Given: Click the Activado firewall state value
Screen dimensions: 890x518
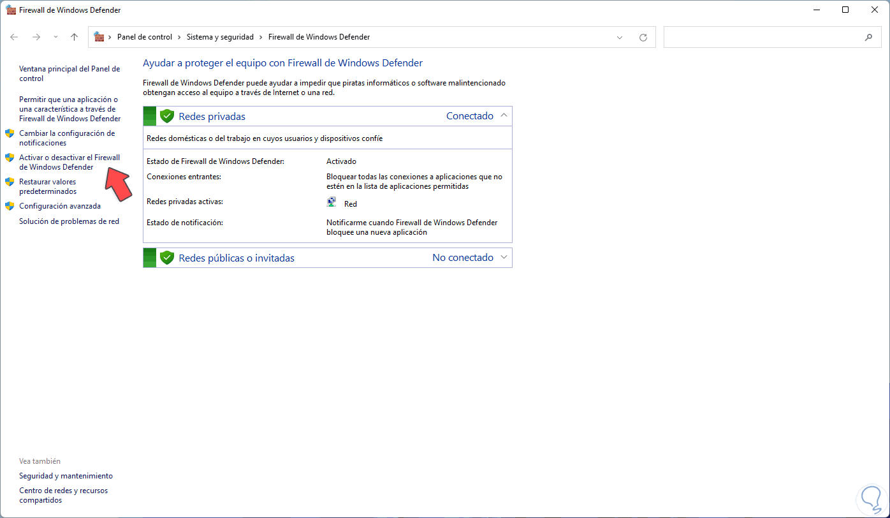Looking at the screenshot, I should coord(341,161).
